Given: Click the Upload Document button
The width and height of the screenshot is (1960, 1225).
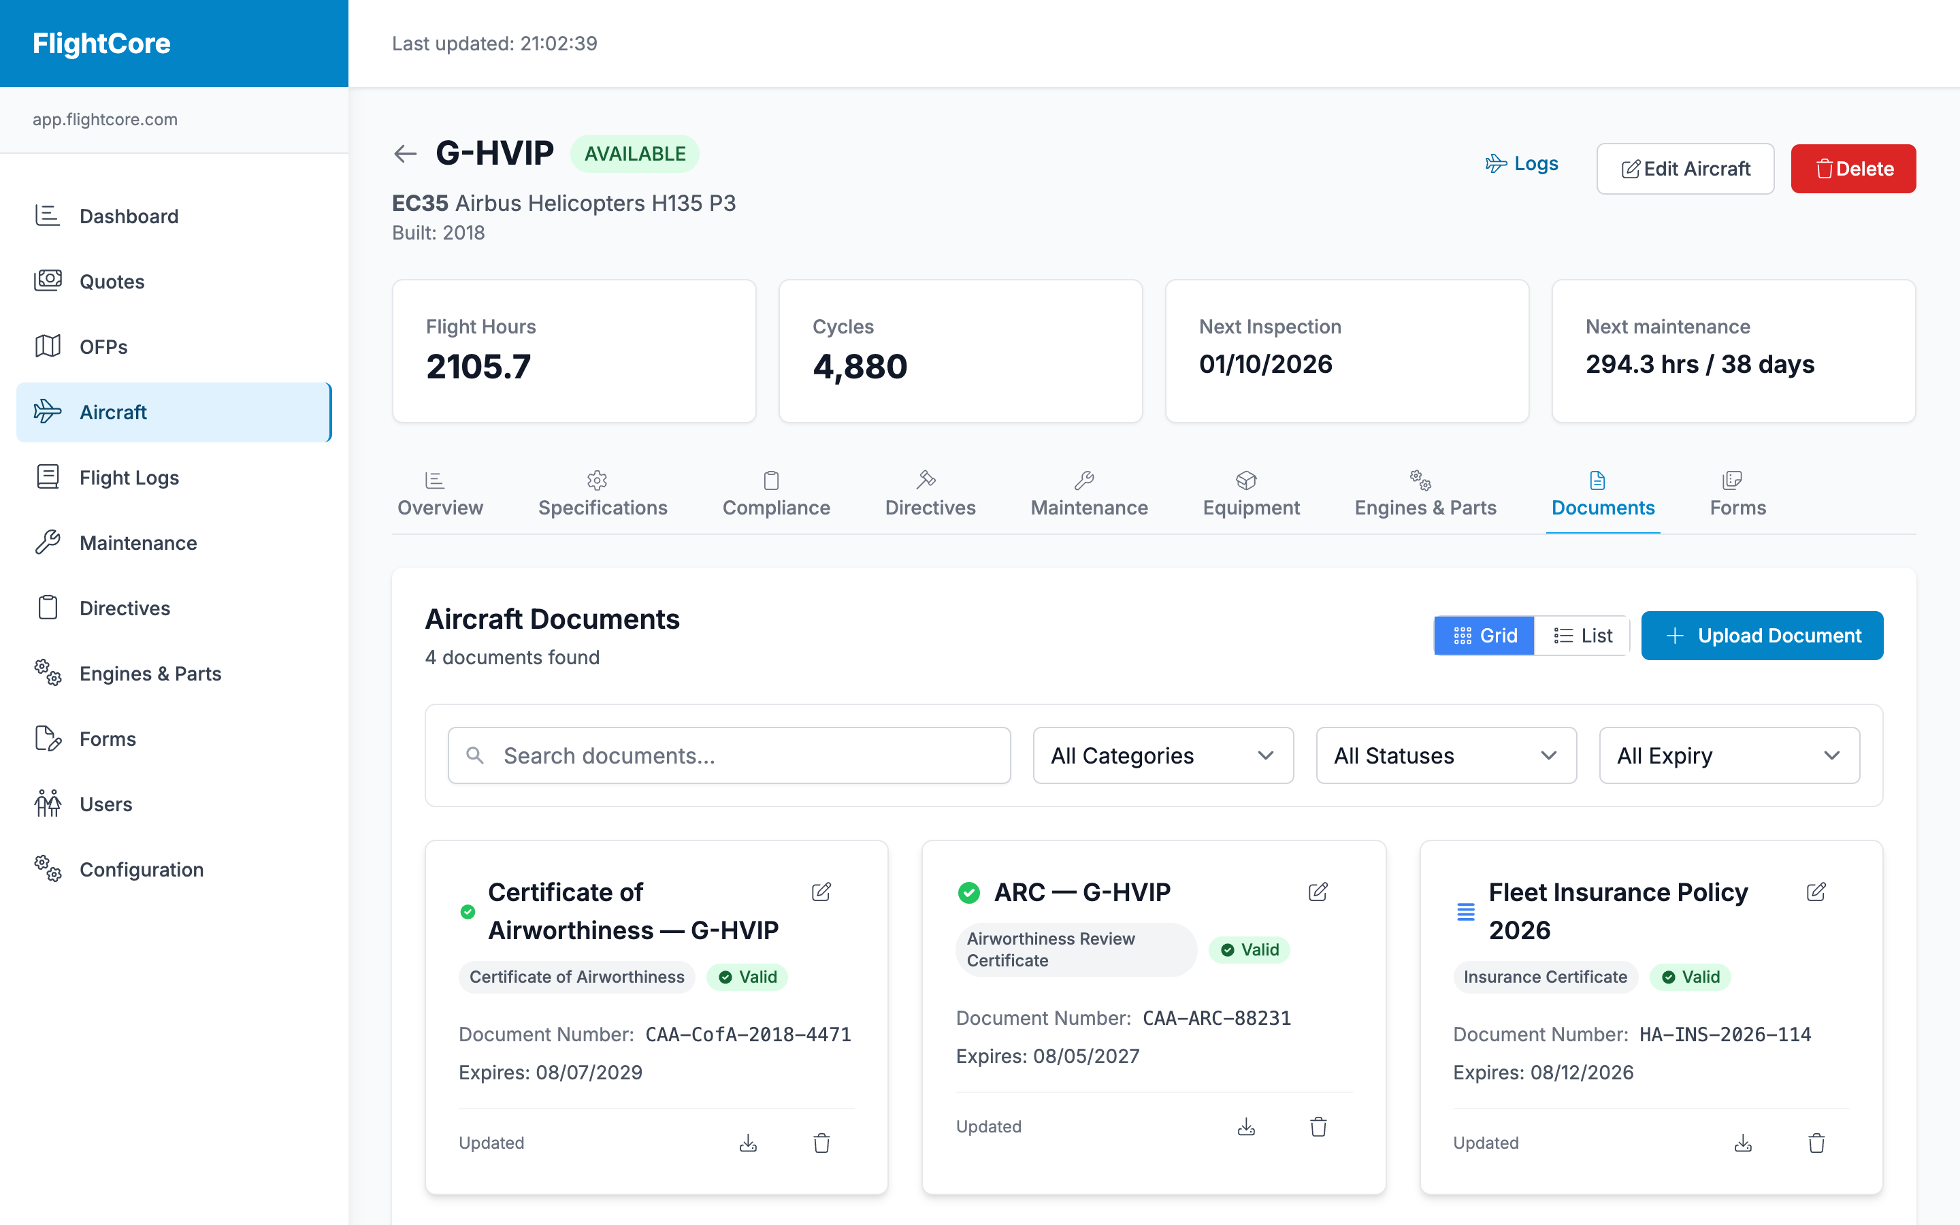Looking at the screenshot, I should pos(1761,636).
